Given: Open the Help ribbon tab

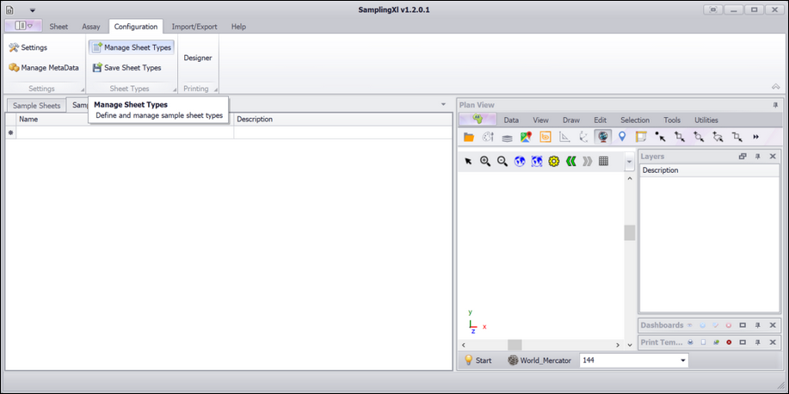Looking at the screenshot, I should tap(238, 27).
